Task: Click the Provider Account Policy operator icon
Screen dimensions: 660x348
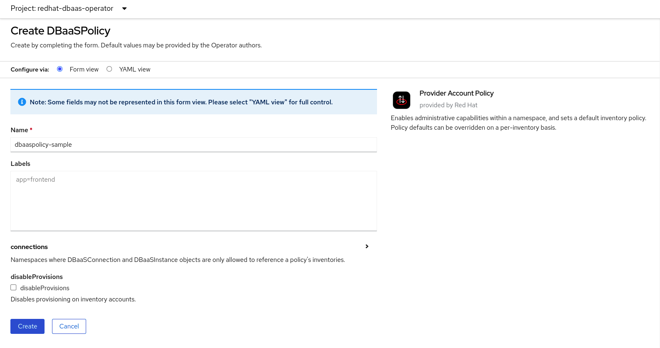Action: [401, 100]
